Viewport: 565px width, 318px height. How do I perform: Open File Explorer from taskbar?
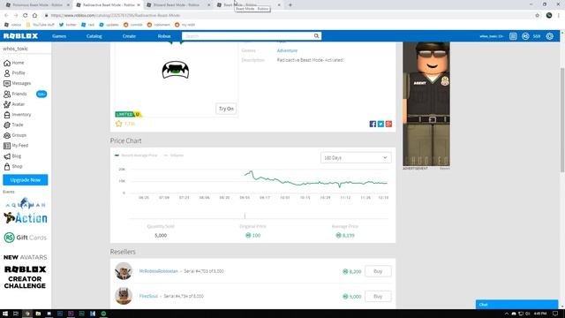(38, 314)
